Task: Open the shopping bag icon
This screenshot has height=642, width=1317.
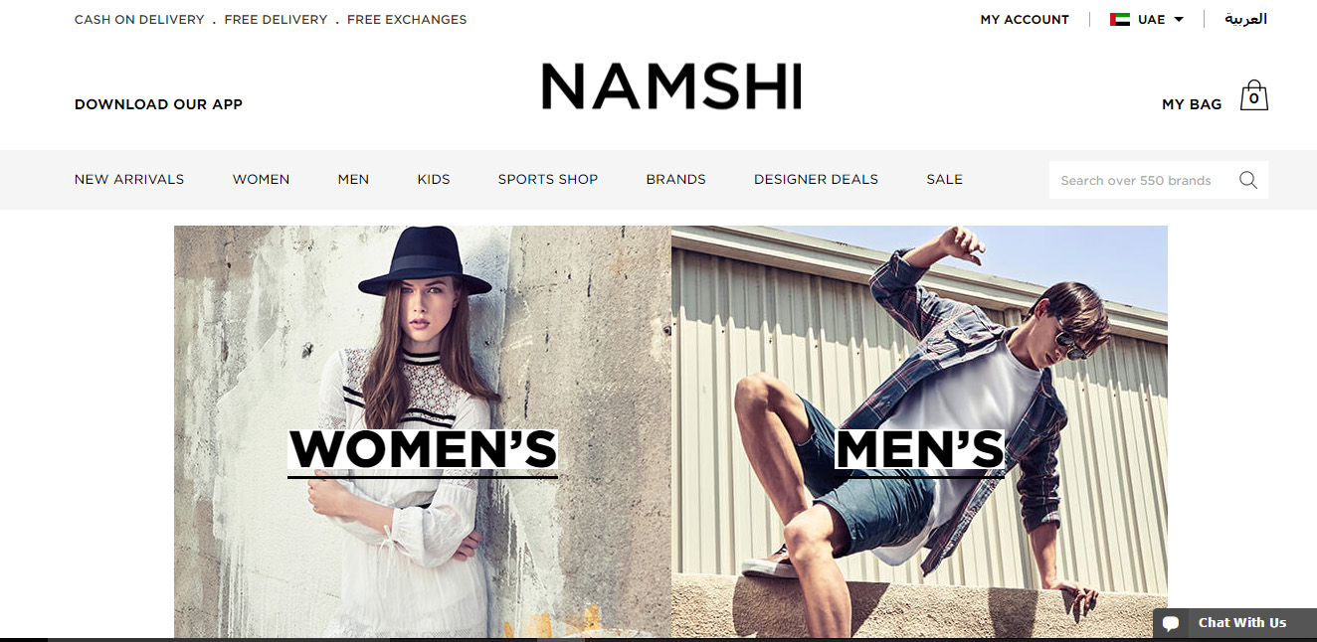Action: coord(1253,95)
